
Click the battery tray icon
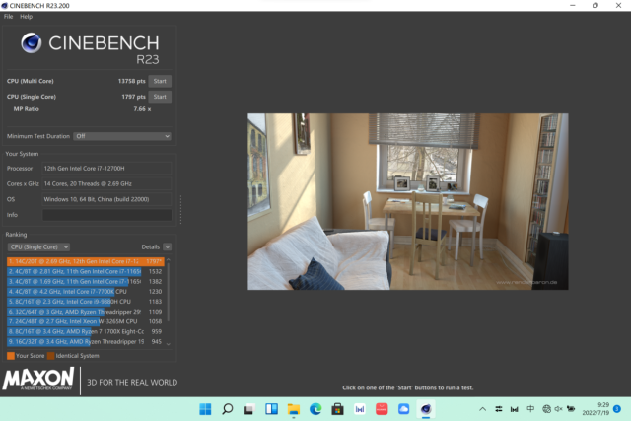tap(571, 409)
